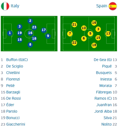Open Jordi Alba player link
The width and height of the screenshot is (120, 128).
click(103, 111)
